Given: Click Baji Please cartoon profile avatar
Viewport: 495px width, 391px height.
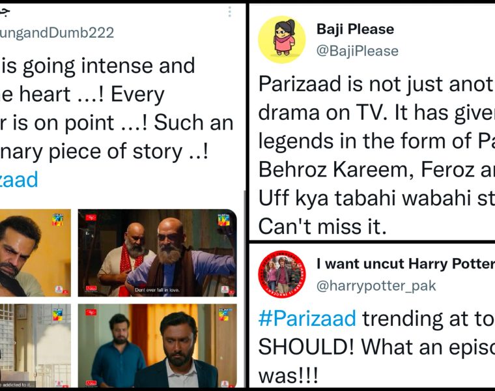Looking at the screenshot, I should (282, 40).
